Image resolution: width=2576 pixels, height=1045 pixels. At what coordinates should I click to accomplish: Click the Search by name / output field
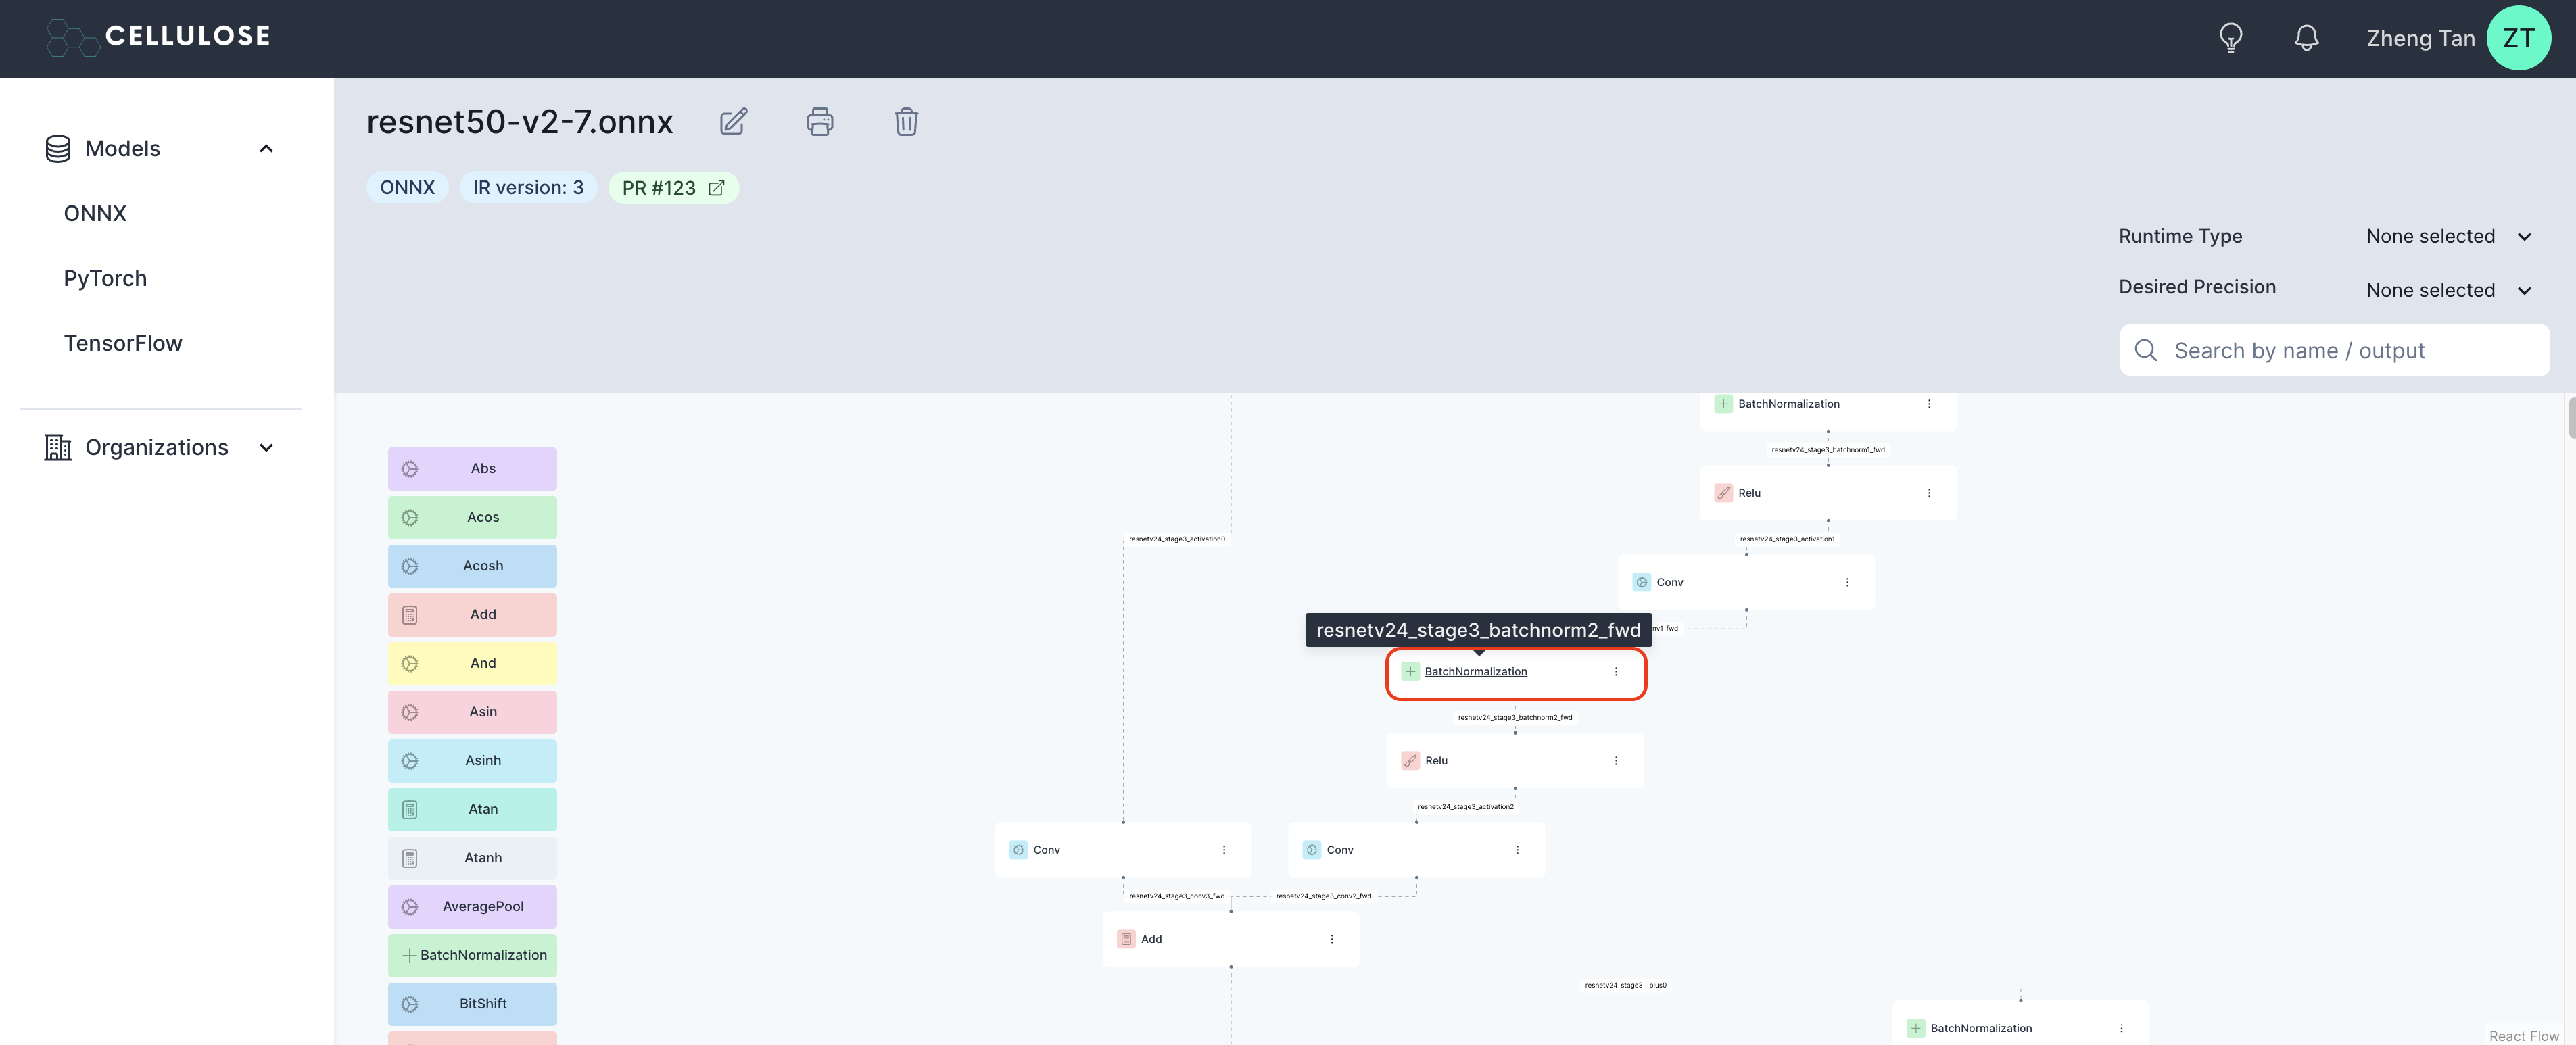pos(2334,351)
